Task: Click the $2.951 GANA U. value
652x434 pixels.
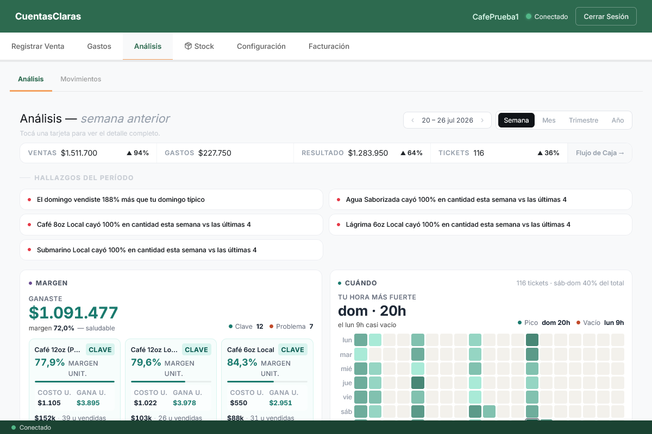Action: coord(280,403)
